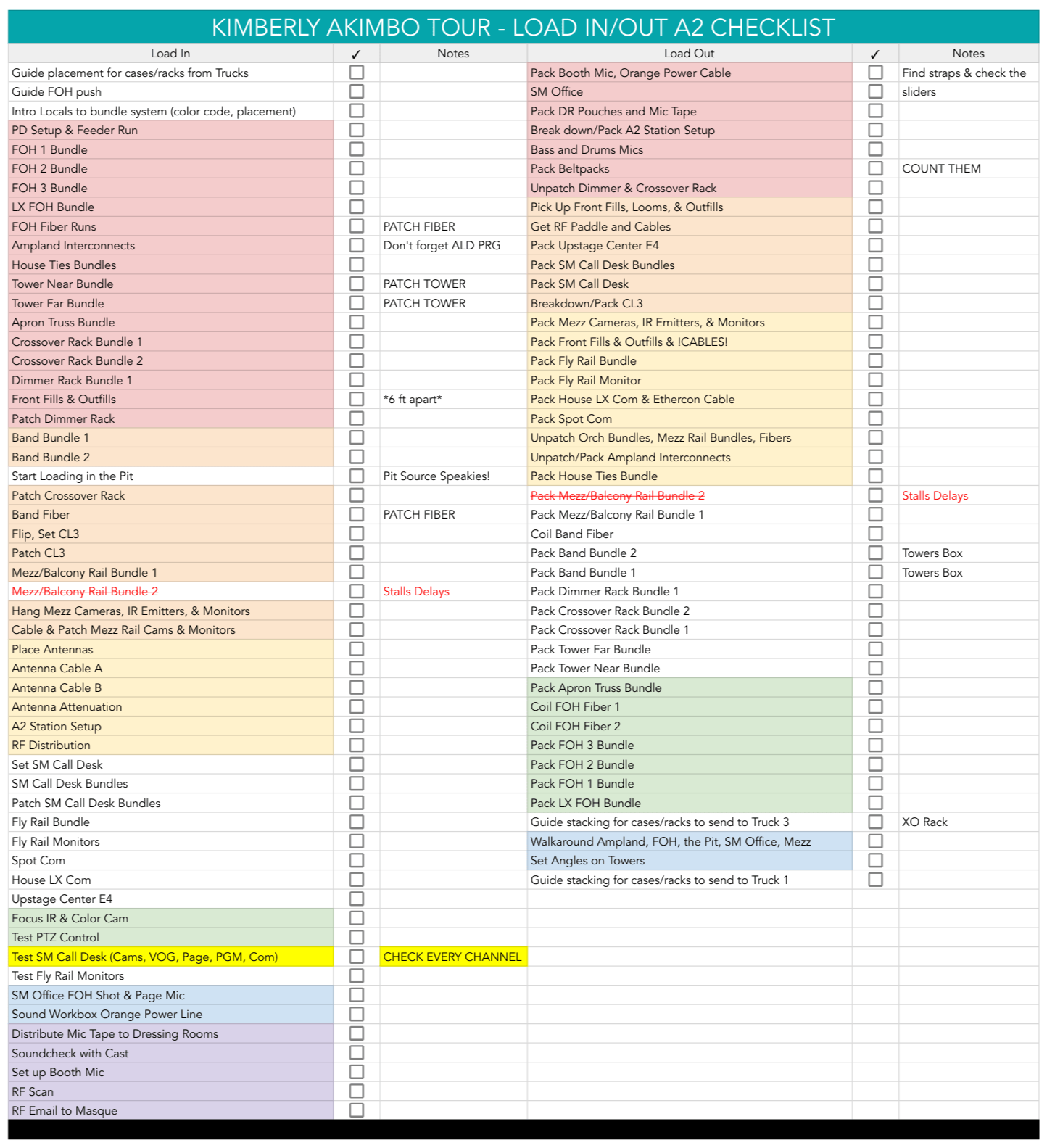Select the Towers Box note beside Pack Band Bundle 2
The image size is (1047, 1148).
click(x=969, y=553)
